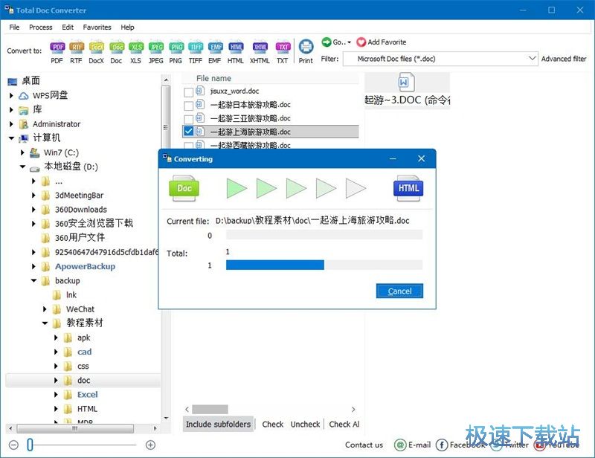Collapse the 计算机 tree node
Screen dimensions: 595x458
click(11, 138)
